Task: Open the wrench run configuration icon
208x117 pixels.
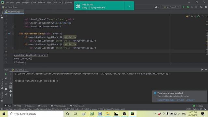Action: 6,78
